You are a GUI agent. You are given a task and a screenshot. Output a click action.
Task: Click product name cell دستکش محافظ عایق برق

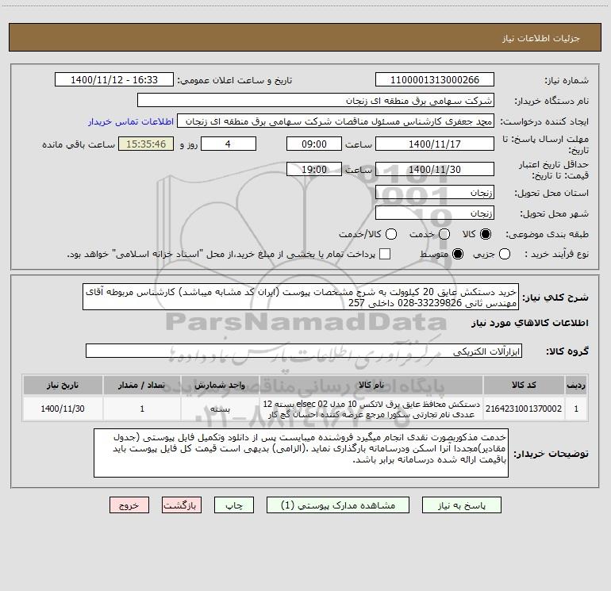(371, 409)
